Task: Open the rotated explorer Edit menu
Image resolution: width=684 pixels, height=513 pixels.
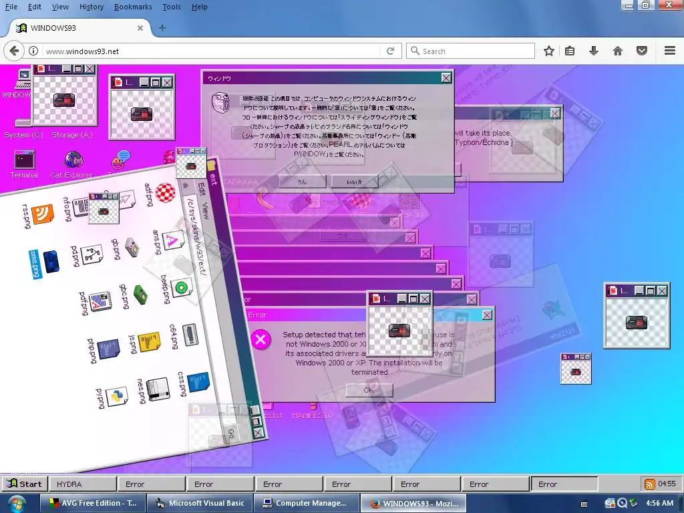Action: (x=201, y=189)
